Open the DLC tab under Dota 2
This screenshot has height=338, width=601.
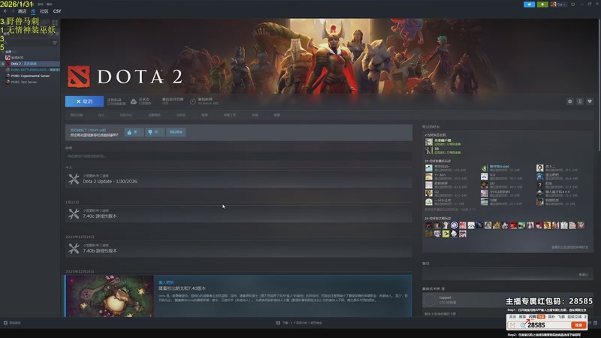pos(101,115)
